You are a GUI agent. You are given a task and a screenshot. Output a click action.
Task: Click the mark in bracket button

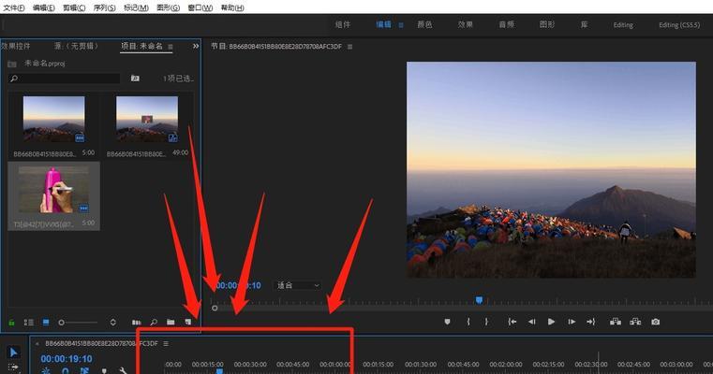click(x=468, y=322)
